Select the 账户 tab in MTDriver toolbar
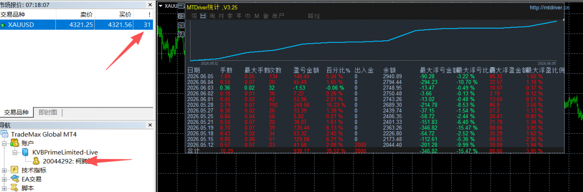This screenshot has height=192, width=583. tap(279, 16)
